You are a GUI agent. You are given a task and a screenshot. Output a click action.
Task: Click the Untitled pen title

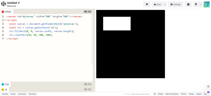tap(12, 3)
